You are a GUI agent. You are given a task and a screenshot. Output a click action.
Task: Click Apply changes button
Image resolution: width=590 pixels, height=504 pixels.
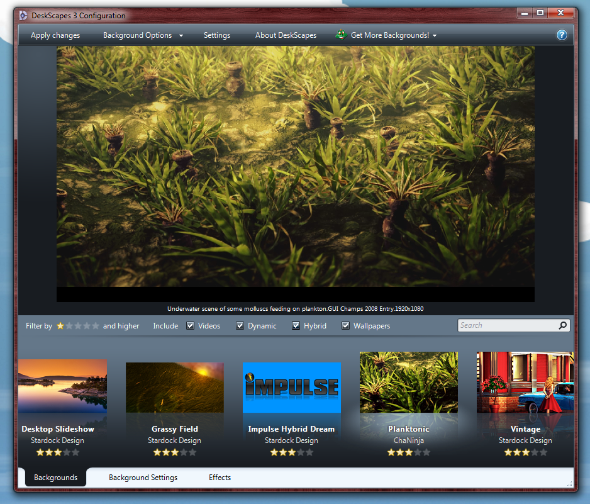tap(55, 35)
